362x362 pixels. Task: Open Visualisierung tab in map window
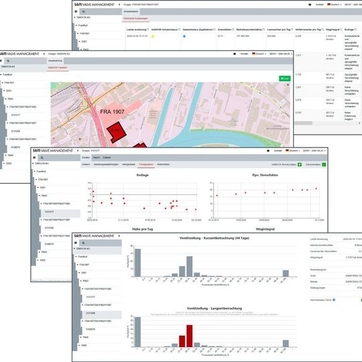[55, 61]
